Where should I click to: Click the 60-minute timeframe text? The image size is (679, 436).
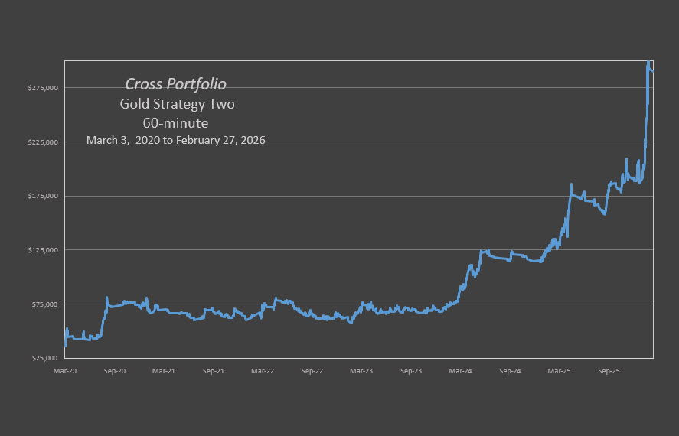click(x=175, y=122)
